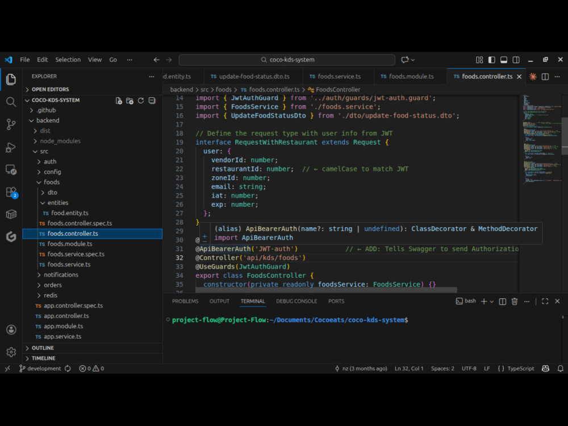Toggle the bottom panel visibility
568x426 pixels.
504,60
